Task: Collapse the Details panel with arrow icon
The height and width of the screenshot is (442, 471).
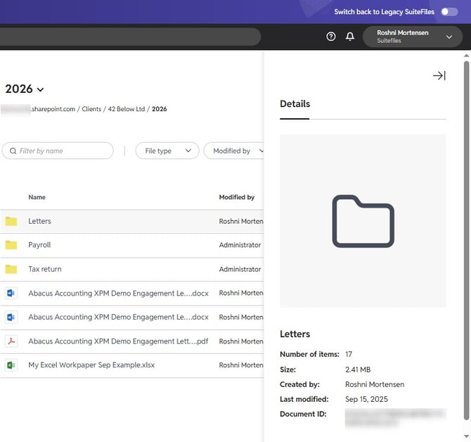Action: pyautogui.click(x=439, y=75)
